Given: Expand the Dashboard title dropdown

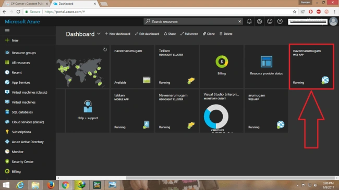Looking at the screenshot, I should click(99, 34).
